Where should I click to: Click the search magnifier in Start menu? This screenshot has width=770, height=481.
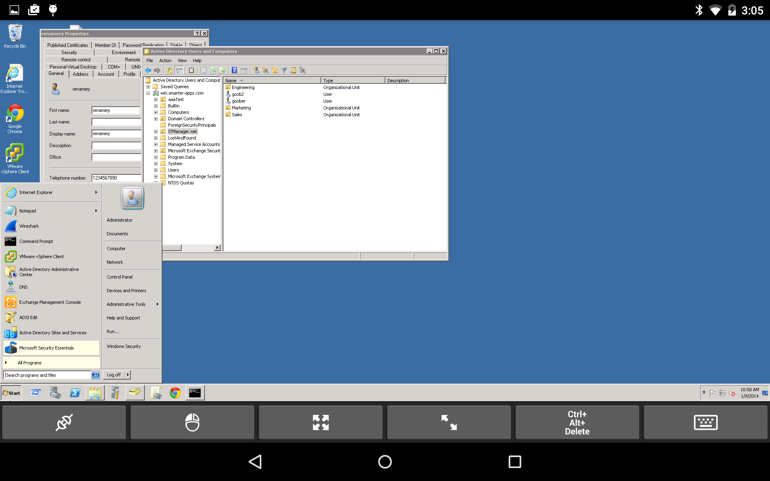(x=95, y=375)
